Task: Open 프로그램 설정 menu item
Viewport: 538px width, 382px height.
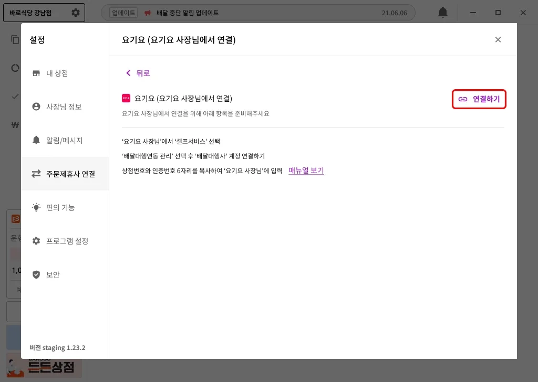Action: pos(65,241)
